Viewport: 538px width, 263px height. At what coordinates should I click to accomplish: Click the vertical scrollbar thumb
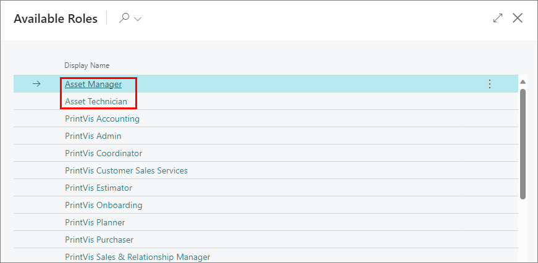(523, 143)
